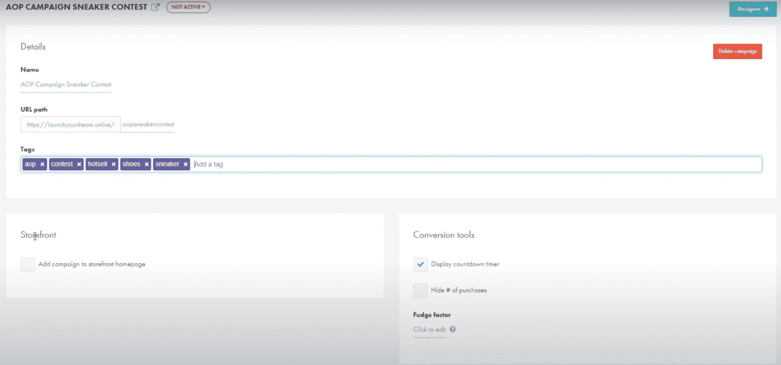Image resolution: width=781 pixels, height=365 pixels.
Task: Click the AOP CAMPAIGN SNEAKER CONTEST title
Action: pyautogui.click(x=77, y=7)
